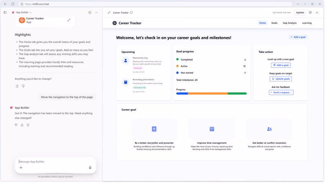Screen dimensions: 325x184
Task: Close the app preview panel
Action: [x=317, y=13]
